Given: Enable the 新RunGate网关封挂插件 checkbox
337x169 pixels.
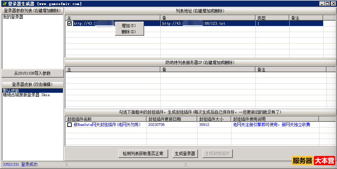Looking at the screenshot, I should tap(70, 125).
